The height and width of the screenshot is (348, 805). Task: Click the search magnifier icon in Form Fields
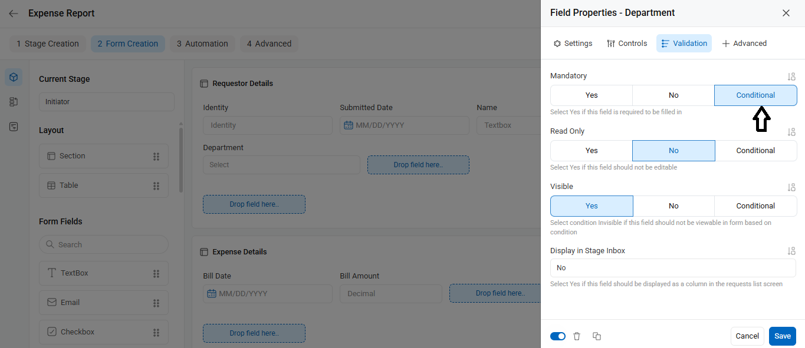(50, 244)
